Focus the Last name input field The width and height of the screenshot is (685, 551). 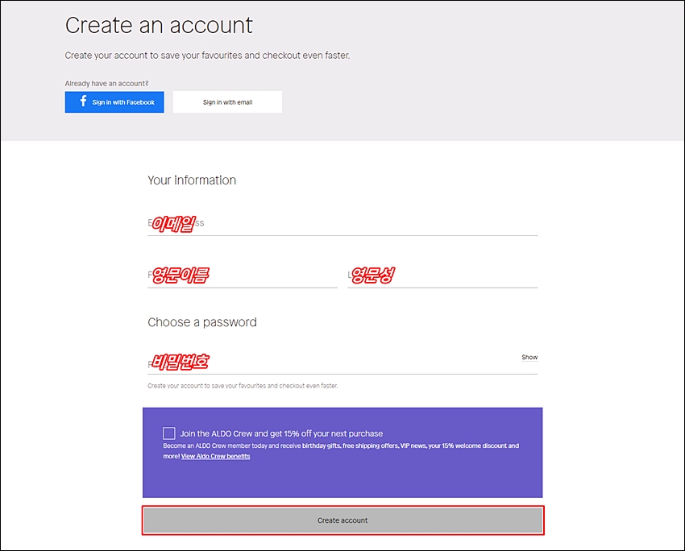[x=442, y=275]
